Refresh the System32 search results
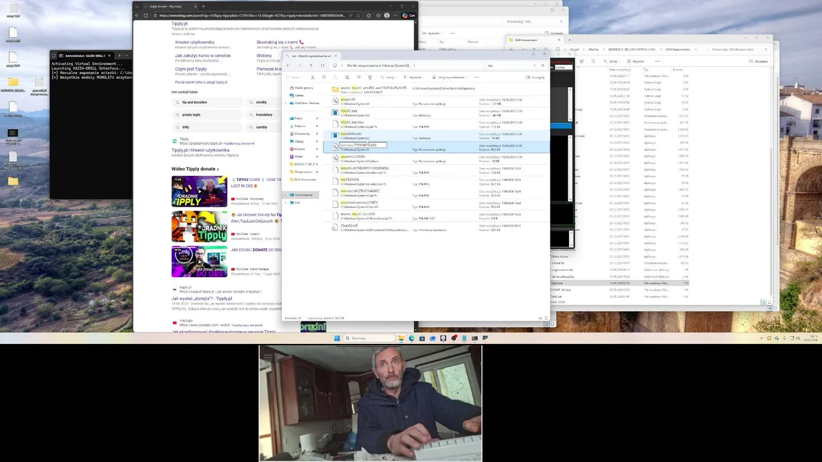This screenshot has height=462, width=822. coord(322,65)
